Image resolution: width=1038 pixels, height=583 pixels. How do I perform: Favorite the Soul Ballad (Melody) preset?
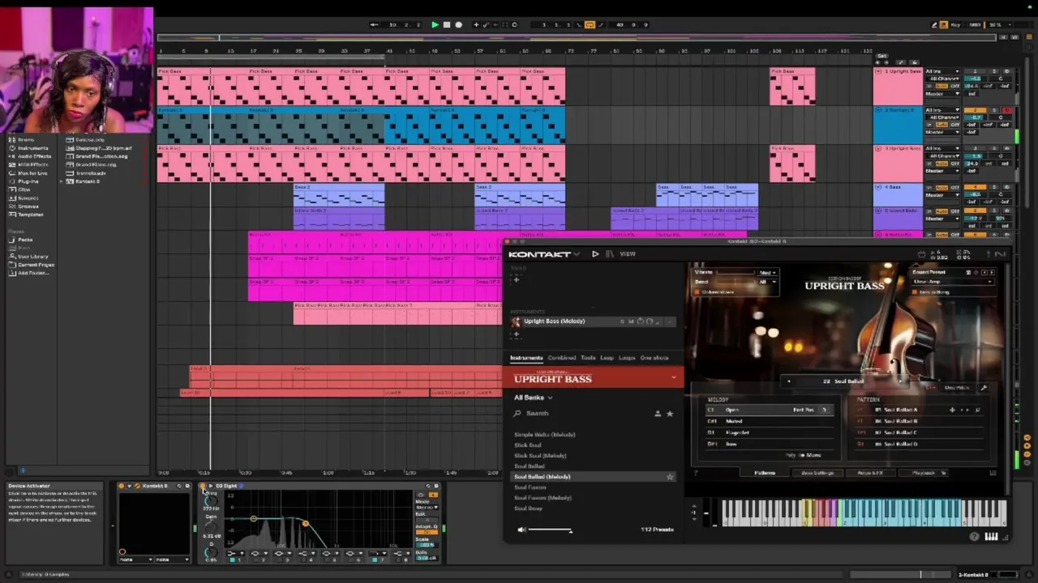click(x=670, y=477)
